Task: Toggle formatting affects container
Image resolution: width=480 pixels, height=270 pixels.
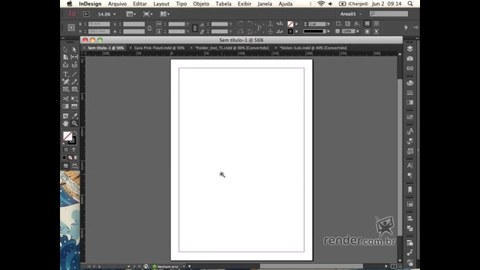Action: click(x=66, y=150)
